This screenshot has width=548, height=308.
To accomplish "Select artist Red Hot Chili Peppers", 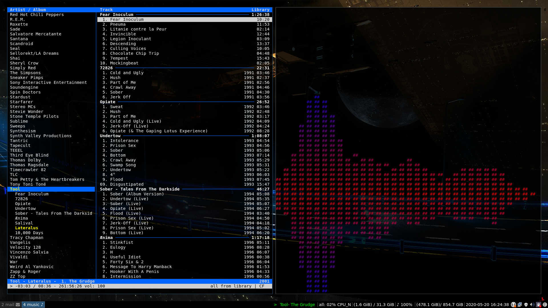I will click(x=37, y=15).
